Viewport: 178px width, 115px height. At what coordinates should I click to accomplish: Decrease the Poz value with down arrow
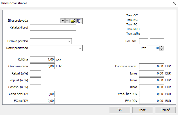[162, 49]
